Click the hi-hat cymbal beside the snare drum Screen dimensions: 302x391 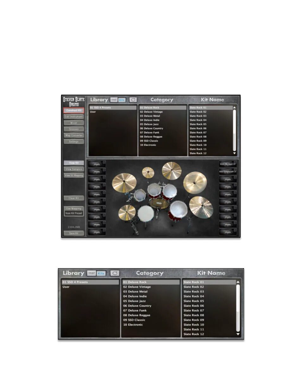[x=127, y=212]
